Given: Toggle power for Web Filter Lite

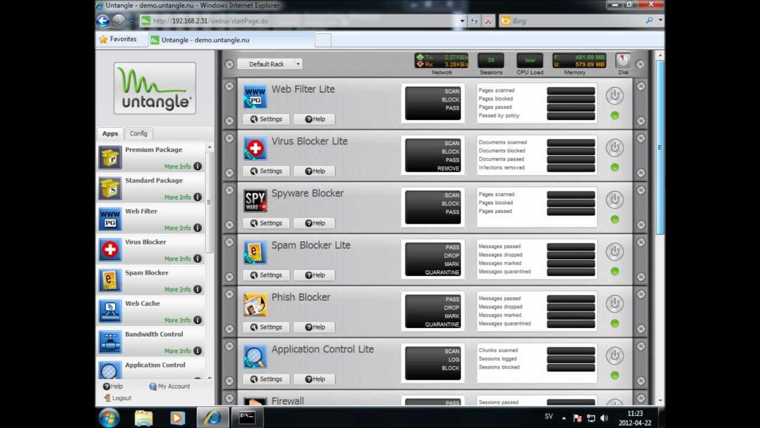Looking at the screenshot, I should pyautogui.click(x=615, y=95).
